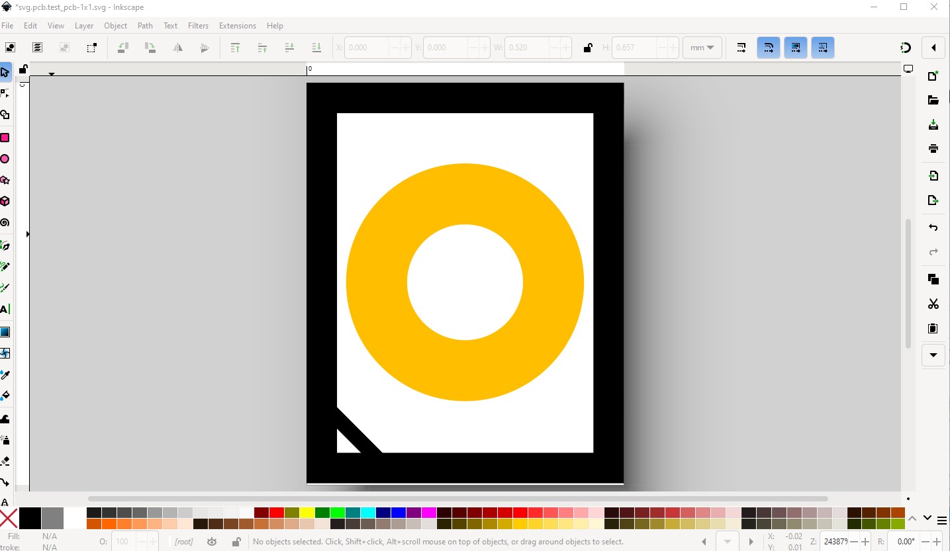The height and width of the screenshot is (551, 950).
Task: Select the Dropper color picker tool
Action: (5, 374)
